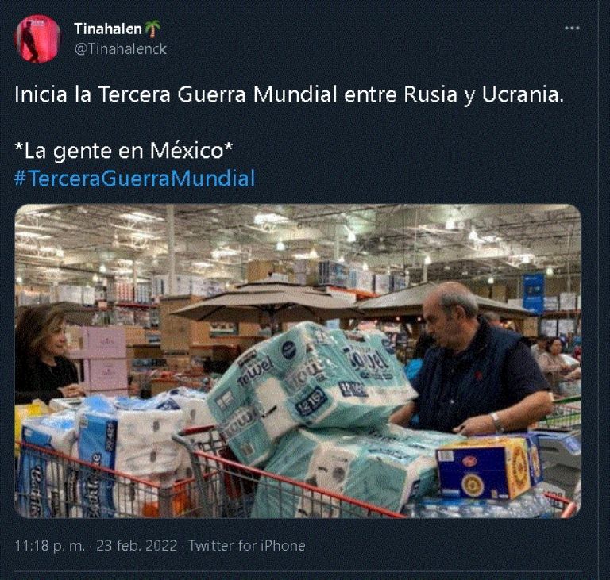
Task: Open the Twitter for iPhone source link
Action: coord(247,545)
